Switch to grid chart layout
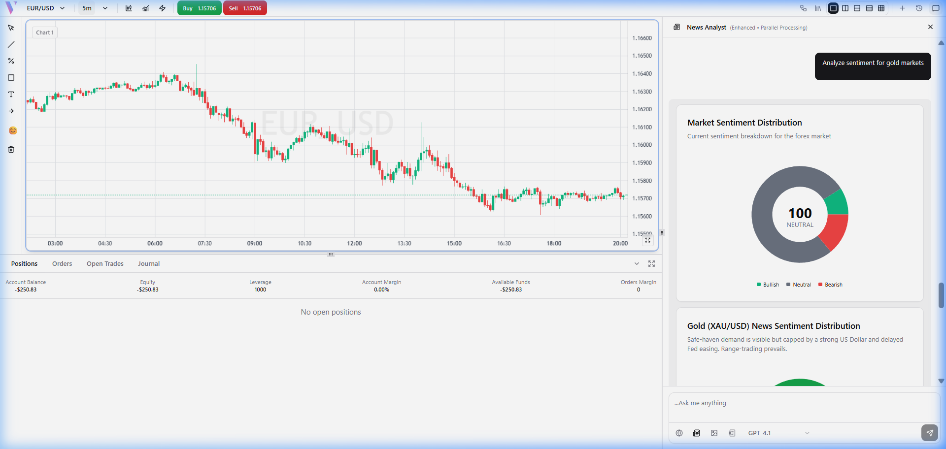Viewport: 946px width, 449px height. pos(881,8)
